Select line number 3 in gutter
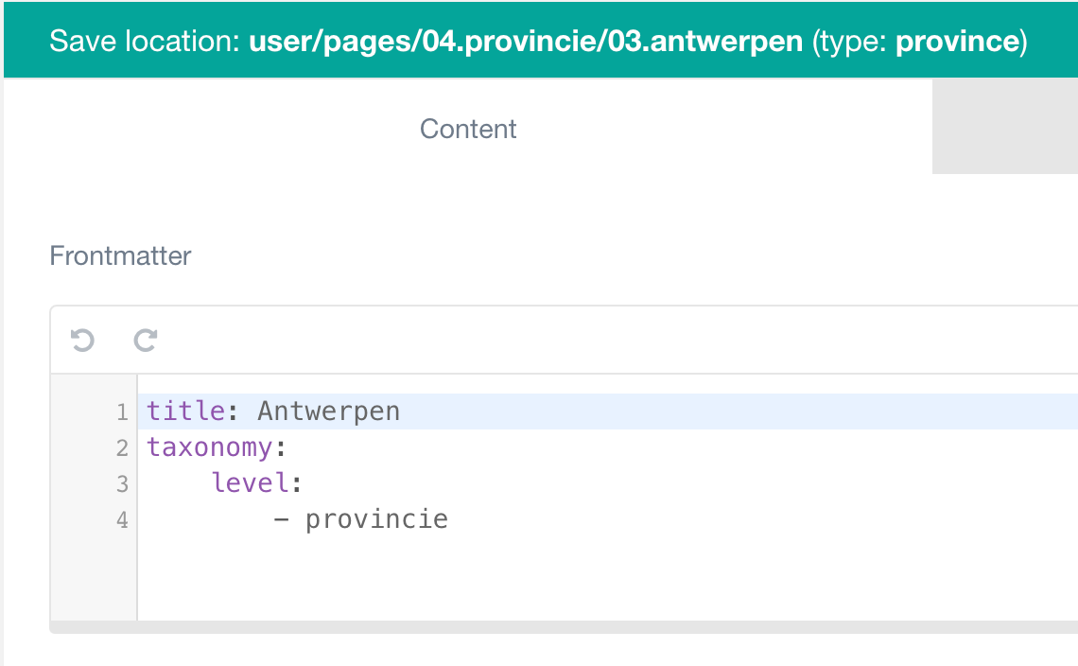The height and width of the screenshot is (666, 1078). (122, 483)
